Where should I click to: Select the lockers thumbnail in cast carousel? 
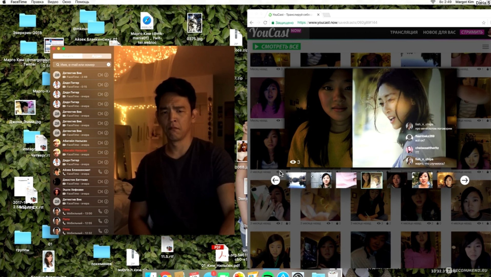point(321,180)
